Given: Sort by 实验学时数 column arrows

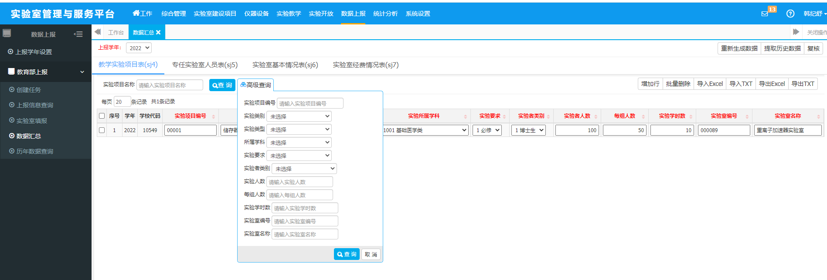Looking at the screenshot, I should (x=691, y=116).
